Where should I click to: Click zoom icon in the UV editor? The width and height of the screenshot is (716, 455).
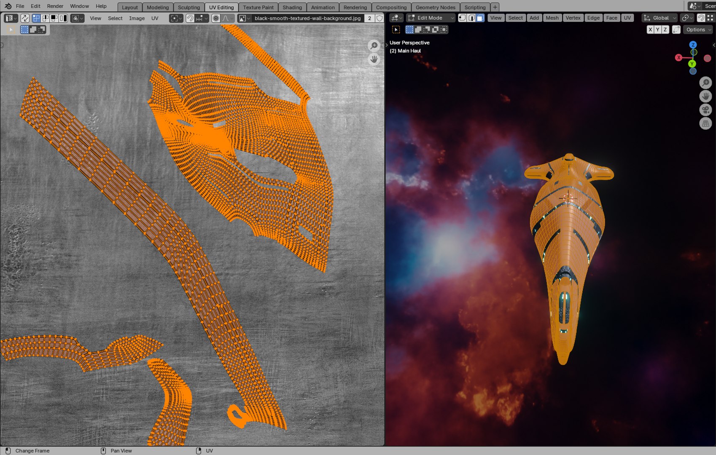click(x=374, y=45)
